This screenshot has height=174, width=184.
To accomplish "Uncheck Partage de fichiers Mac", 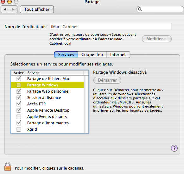I will [x=19, y=78].
